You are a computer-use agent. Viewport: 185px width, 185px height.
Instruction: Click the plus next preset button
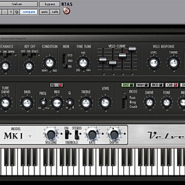[11, 12]
